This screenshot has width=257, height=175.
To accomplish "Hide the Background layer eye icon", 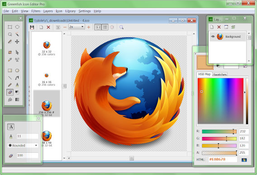I will [x=213, y=36].
